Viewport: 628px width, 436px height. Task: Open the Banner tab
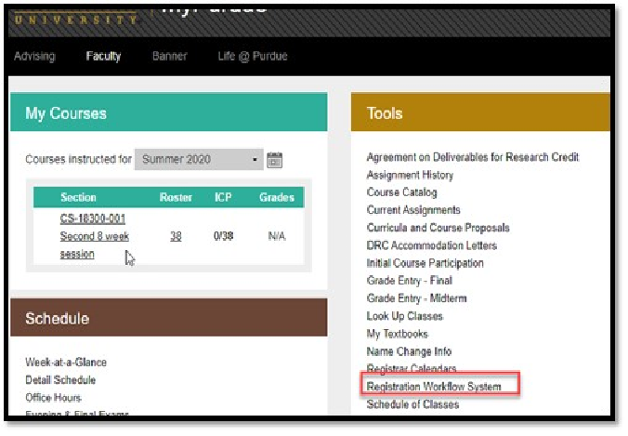(169, 57)
